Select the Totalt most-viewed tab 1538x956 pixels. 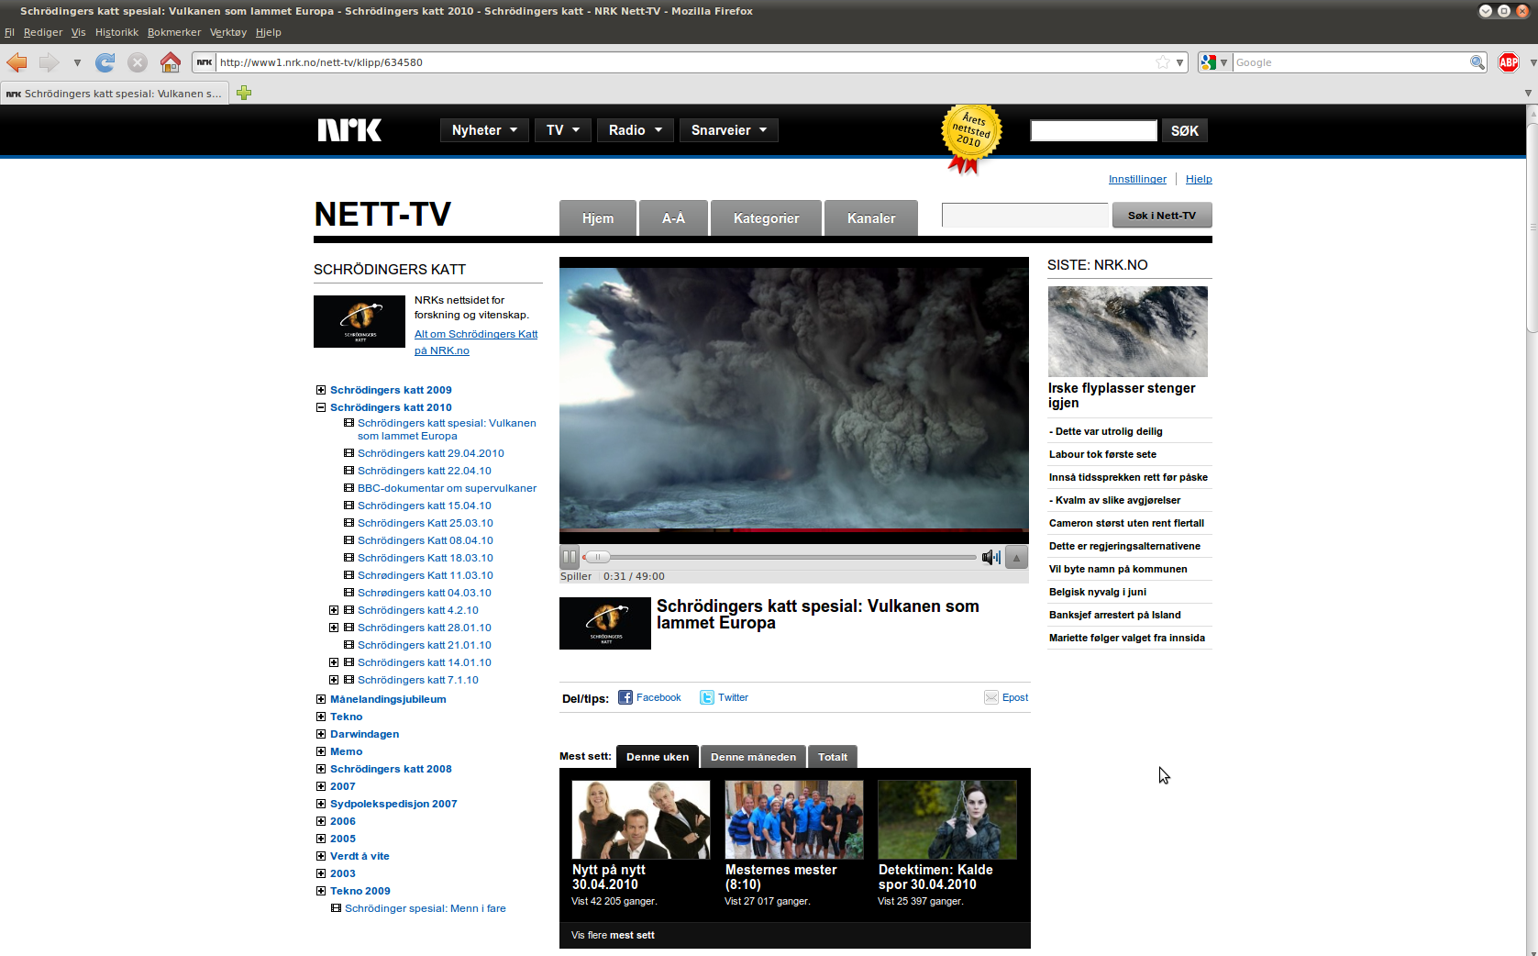pos(833,757)
